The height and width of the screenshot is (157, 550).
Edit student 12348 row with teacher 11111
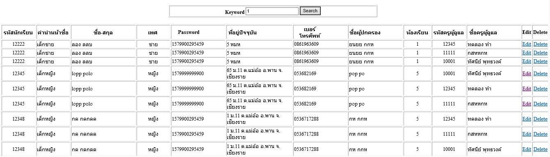tap(527, 134)
